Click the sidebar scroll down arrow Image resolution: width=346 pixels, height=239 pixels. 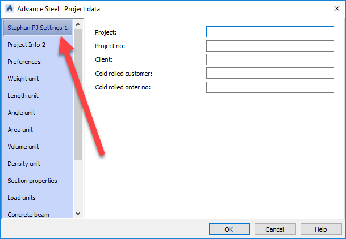click(78, 214)
